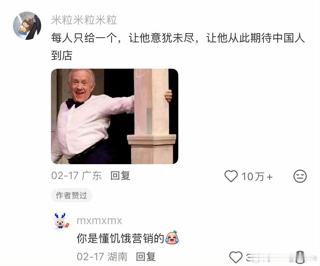The image size is (320, 266).
Task: View the attached photo of the man in a bow tie
Action: 115,116
